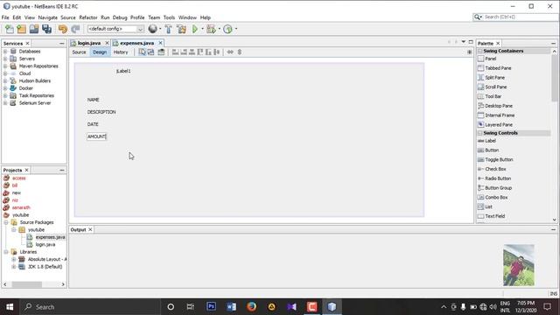Switch to Design view
Screen dimensions: 560x315
100,52
